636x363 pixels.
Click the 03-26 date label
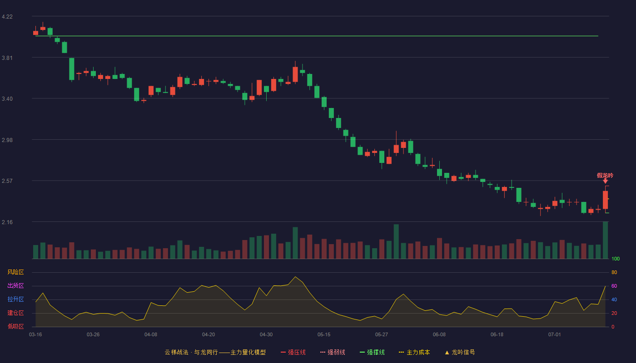93,334
